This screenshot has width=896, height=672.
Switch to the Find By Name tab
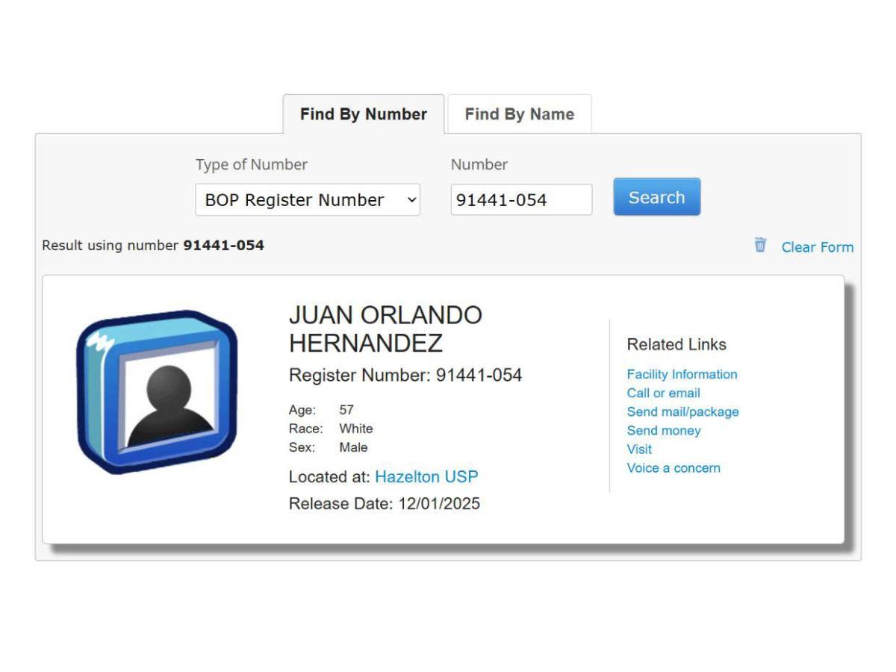point(518,113)
